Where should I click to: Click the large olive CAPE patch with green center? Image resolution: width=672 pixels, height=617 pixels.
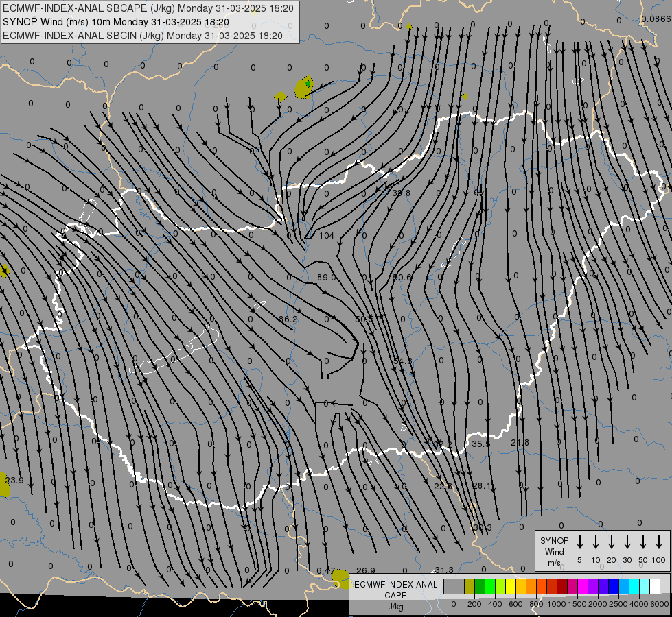(304, 87)
